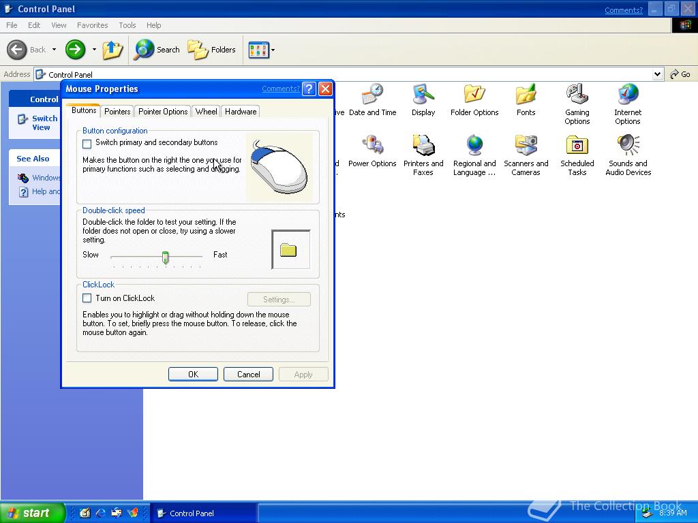Open the Edit menu
This screenshot has height=523, width=698.
(x=34, y=25)
